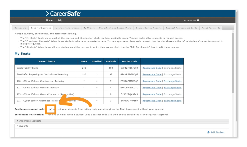The width and height of the screenshot is (247, 147).
Task: Regenerate Code for 120 - OSHA Construction Industry
Action: [152, 81]
